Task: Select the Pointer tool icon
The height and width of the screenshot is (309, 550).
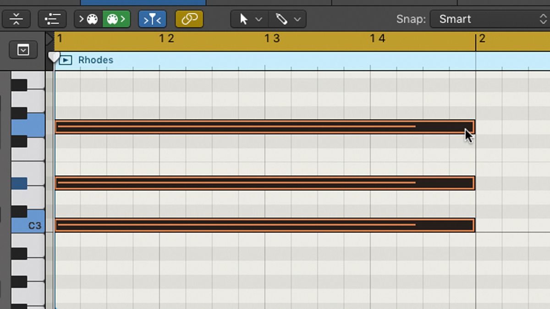Action: 244,19
